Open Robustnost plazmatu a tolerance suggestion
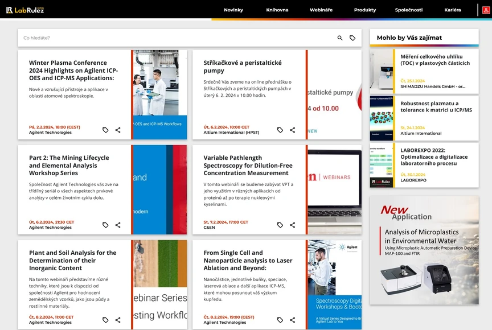 pyautogui.click(x=436, y=106)
